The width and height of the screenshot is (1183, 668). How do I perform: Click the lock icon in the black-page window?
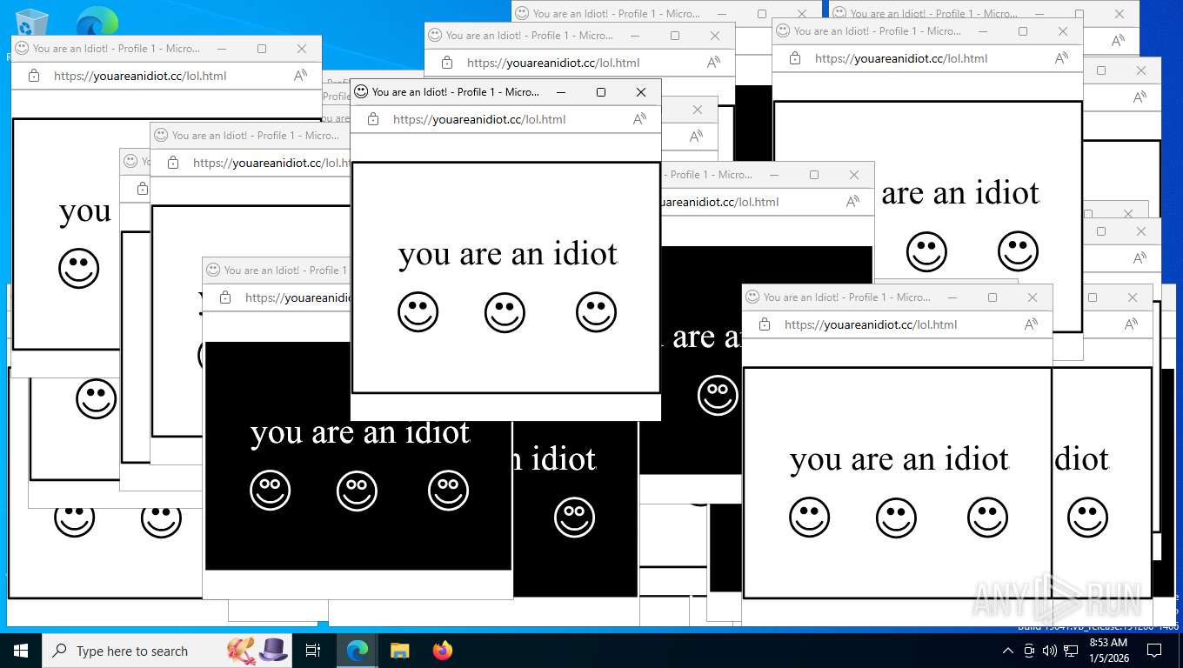pyautogui.click(x=225, y=297)
